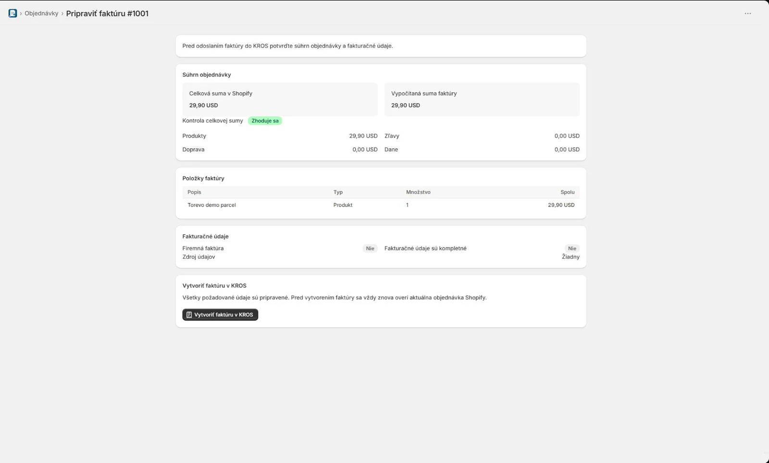Go back to Objednávky breadcrumb link
Screen dimensions: 769x463
(41, 13)
